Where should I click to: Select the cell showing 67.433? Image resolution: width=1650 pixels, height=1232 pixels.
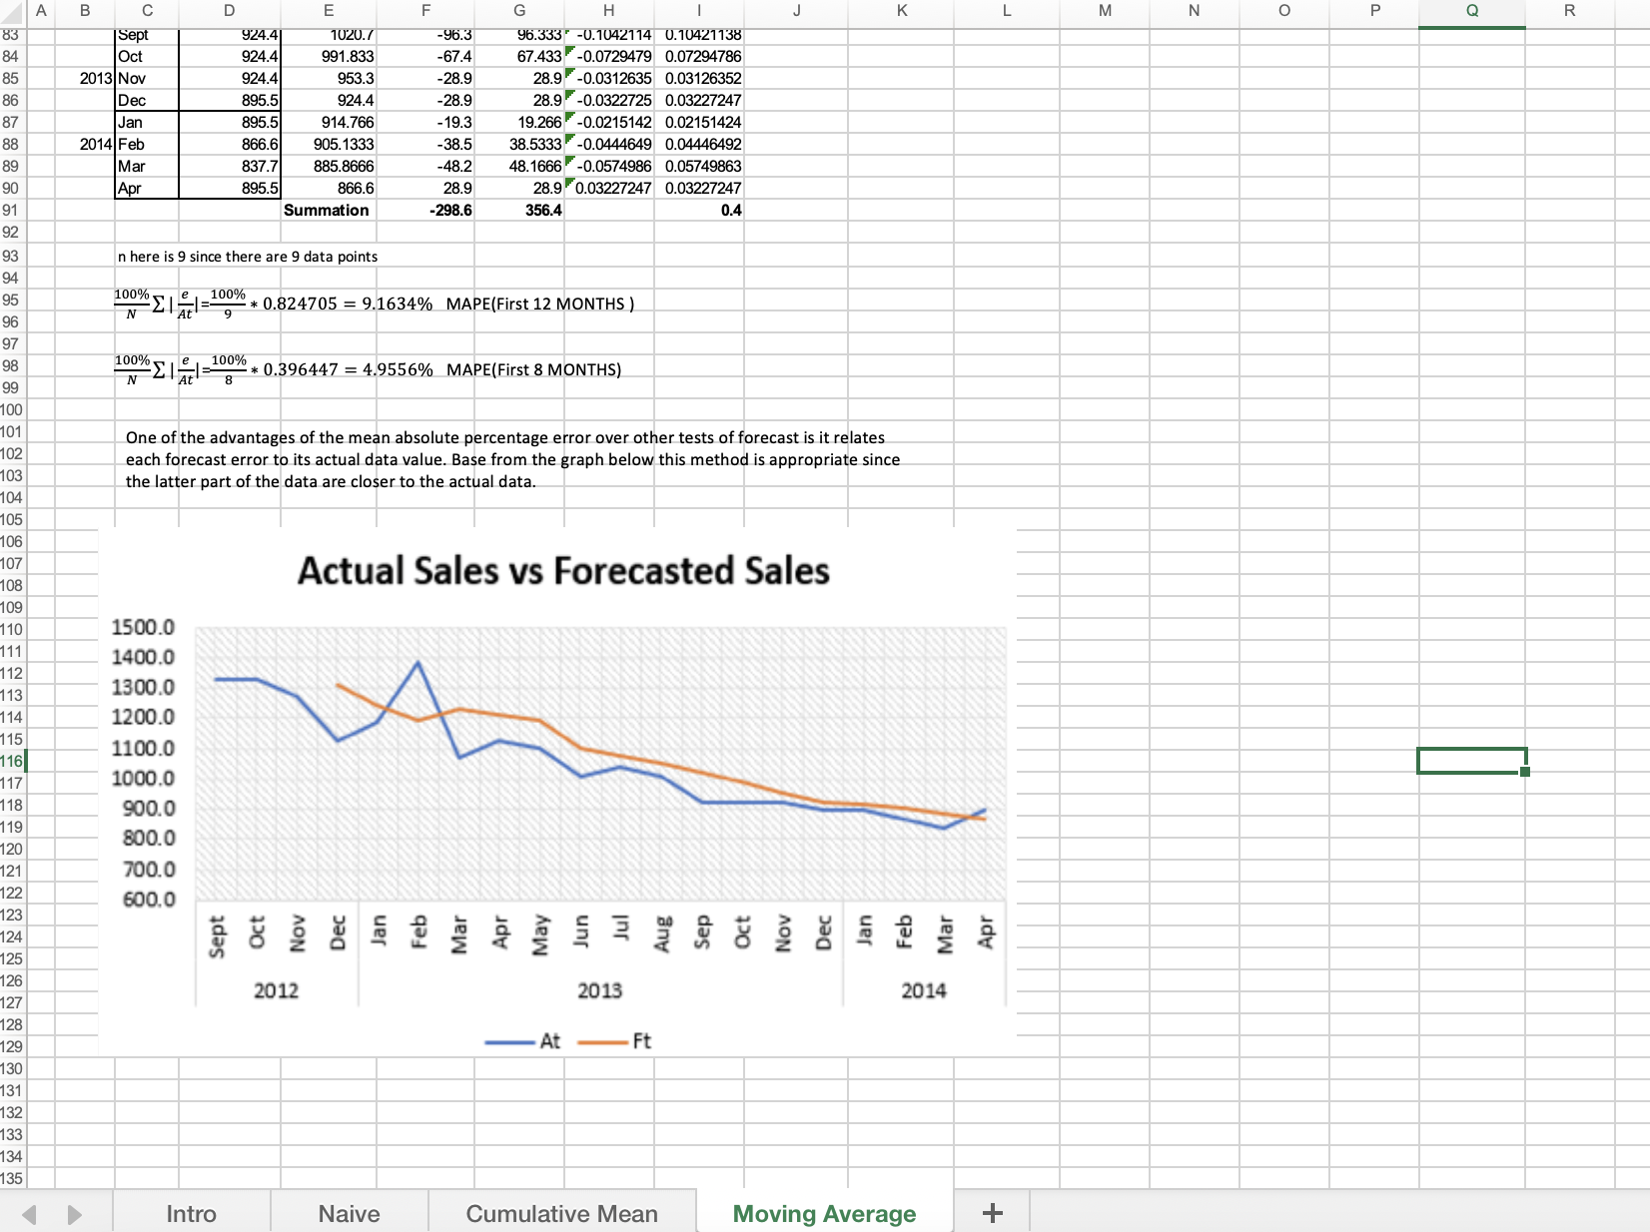520,56
